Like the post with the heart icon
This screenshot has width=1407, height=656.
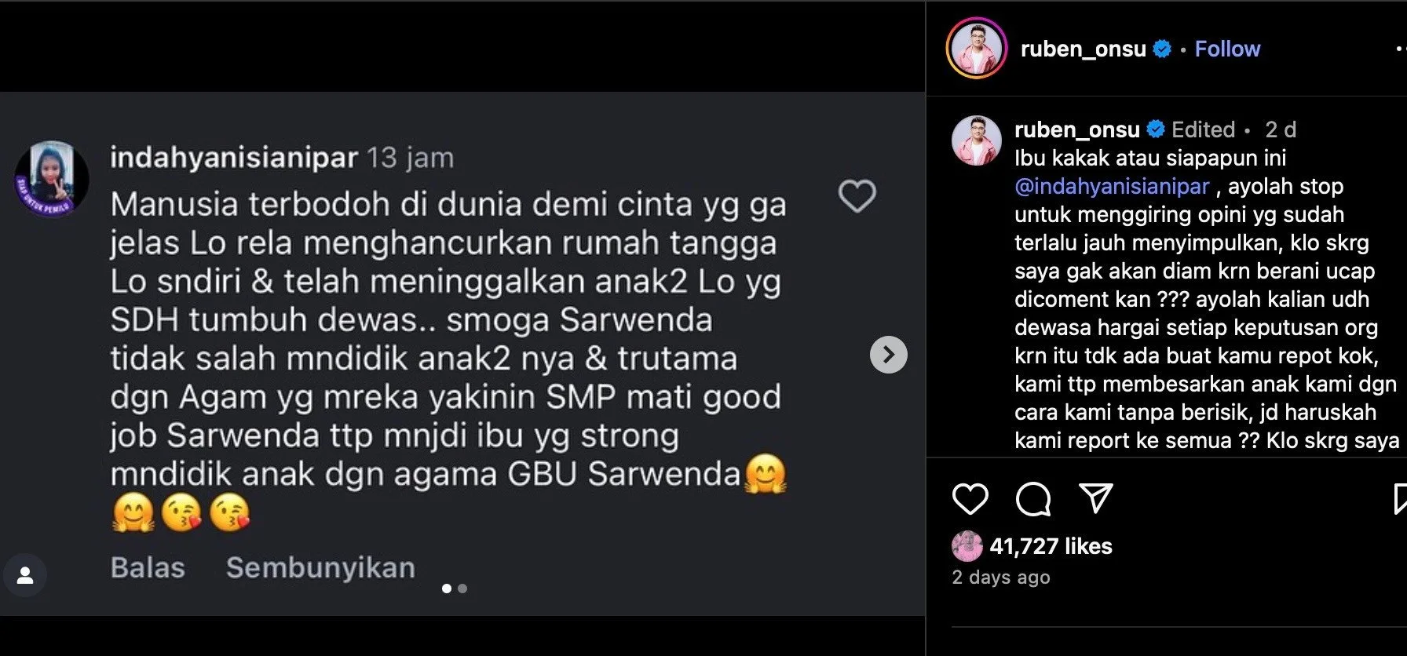(x=970, y=499)
